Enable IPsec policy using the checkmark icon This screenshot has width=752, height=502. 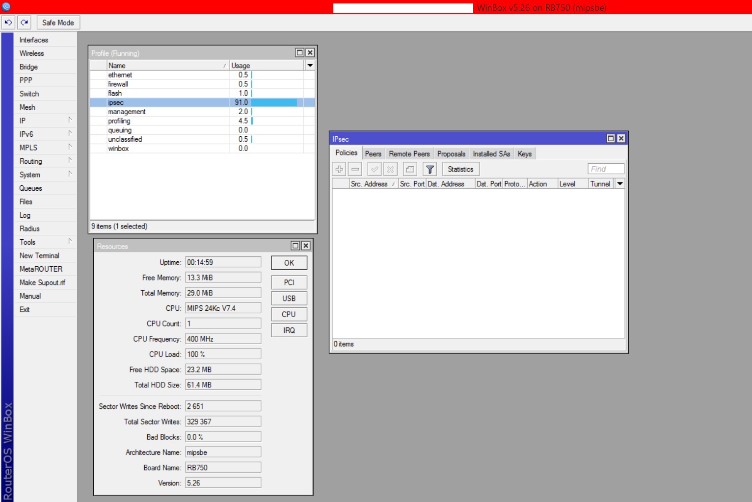coord(375,169)
